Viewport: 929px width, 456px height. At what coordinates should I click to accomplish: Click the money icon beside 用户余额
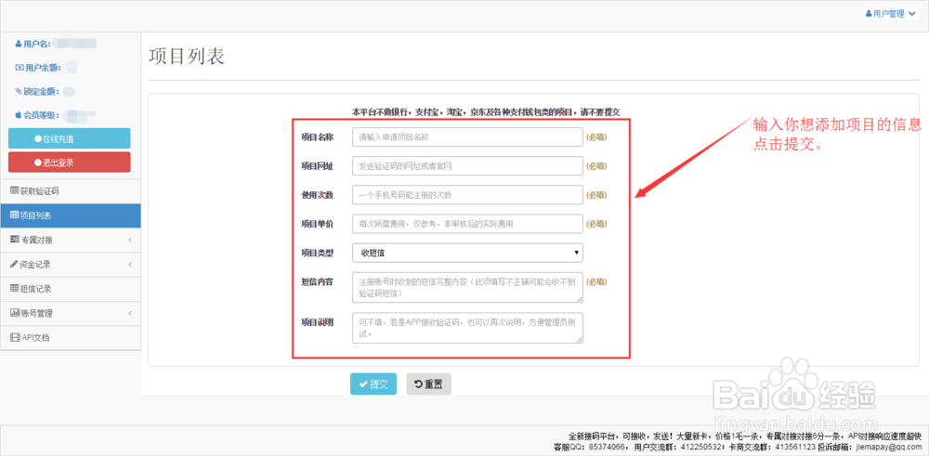(x=19, y=68)
